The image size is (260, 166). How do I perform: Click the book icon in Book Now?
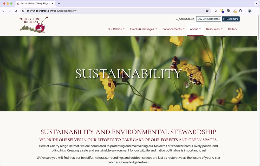225,19
